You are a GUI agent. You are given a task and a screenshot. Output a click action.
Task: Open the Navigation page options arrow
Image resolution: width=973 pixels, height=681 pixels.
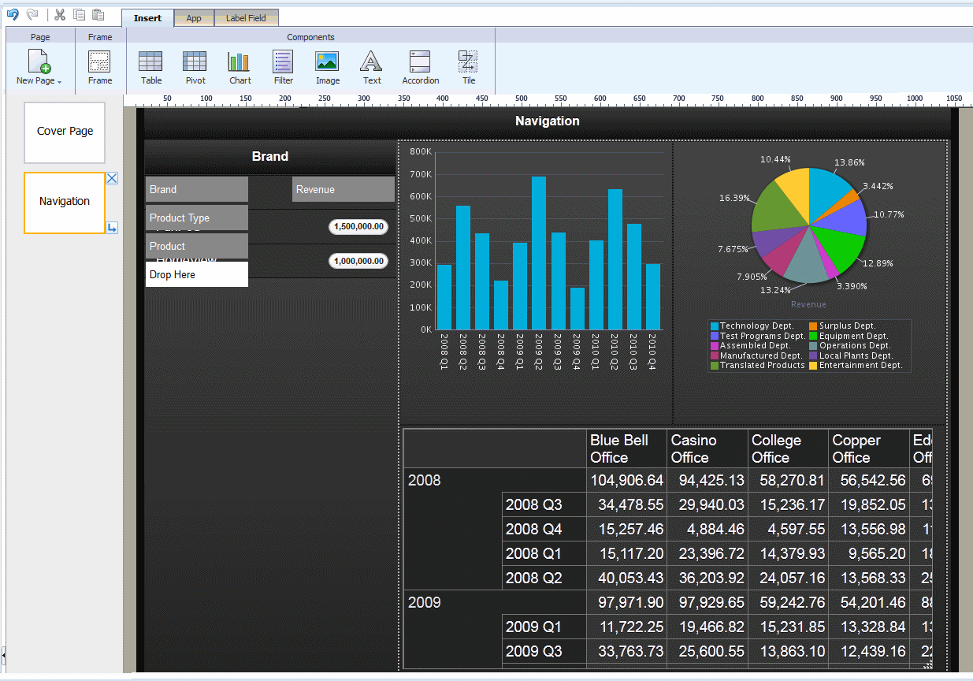coord(112,228)
